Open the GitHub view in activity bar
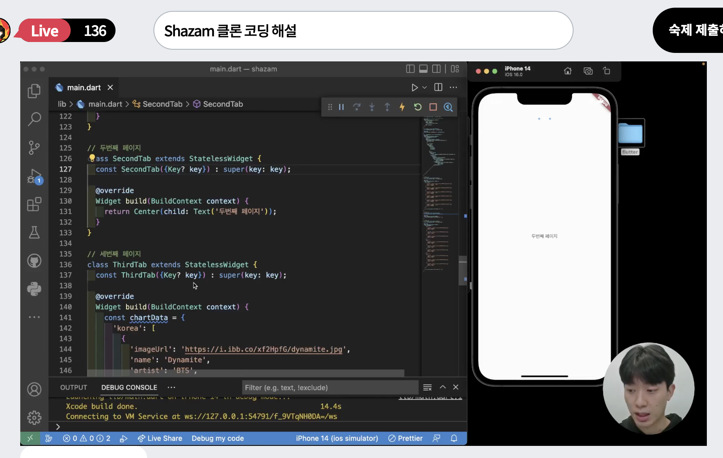Viewport: 723px width, 458px height. 34,261
